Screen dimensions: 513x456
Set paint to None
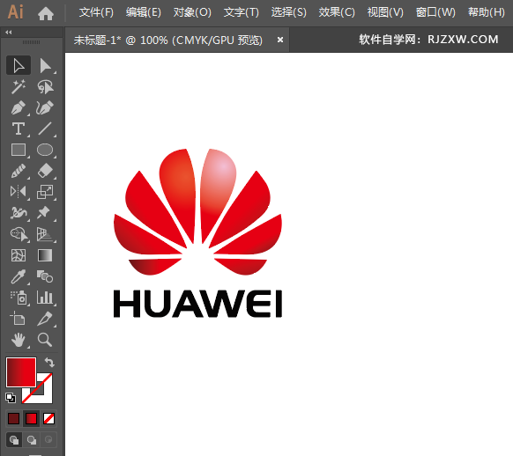click(48, 418)
